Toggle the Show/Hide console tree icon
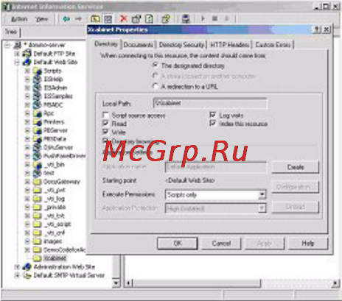Viewport: 342px width, 301px height. 108,19
